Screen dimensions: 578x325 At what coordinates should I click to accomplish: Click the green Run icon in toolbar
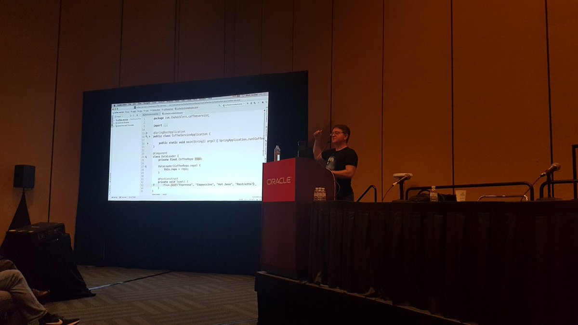point(248,104)
